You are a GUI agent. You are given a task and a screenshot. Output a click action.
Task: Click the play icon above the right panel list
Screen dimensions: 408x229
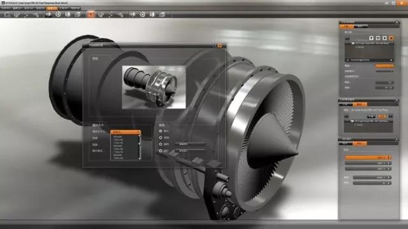pyautogui.click(x=371, y=38)
